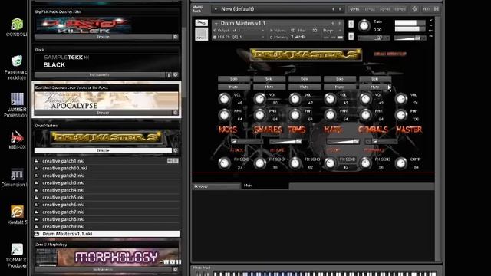This screenshot has width=491, height=276.
Task: Toggle the AUX rack button
Action: tap(427, 9)
